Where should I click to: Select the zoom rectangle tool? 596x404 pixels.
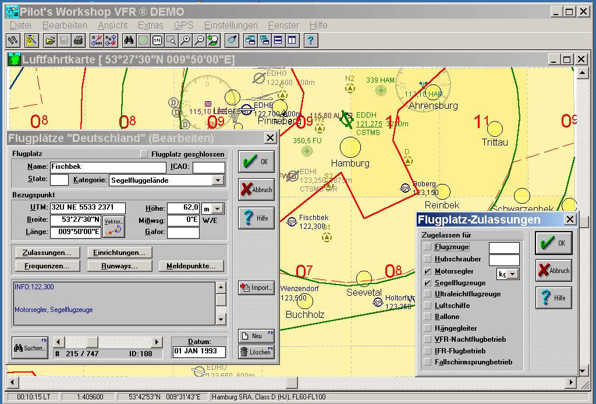click(x=171, y=40)
